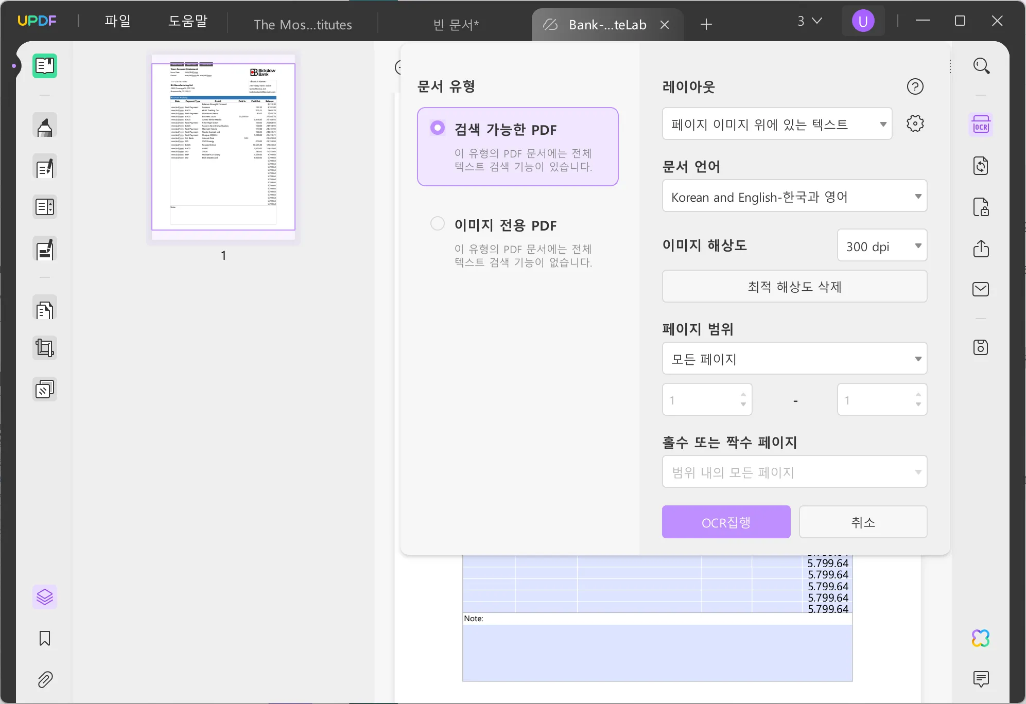Select the Comment highlighter tool
Image resolution: width=1026 pixels, height=704 pixels.
(x=45, y=125)
